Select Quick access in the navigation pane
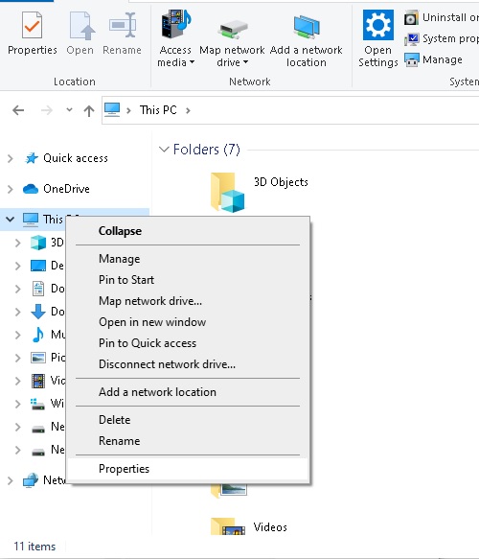The height and width of the screenshot is (559, 479). [x=75, y=158]
